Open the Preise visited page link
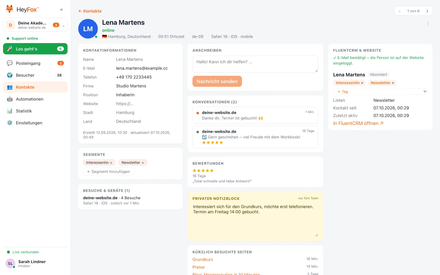The height and width of the screenshot is (275, 440). click(x=199, y=267)
